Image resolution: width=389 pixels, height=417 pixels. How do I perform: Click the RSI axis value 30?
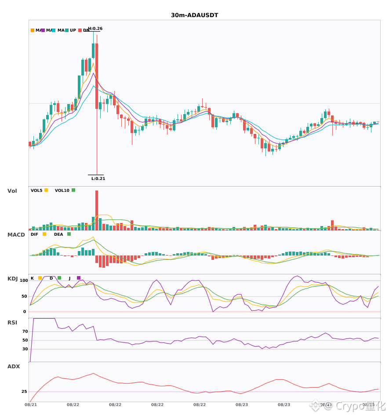[25, 349]
